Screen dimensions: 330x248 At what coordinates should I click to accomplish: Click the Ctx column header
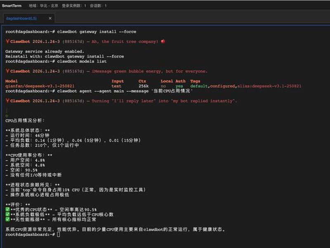point(142,81)
